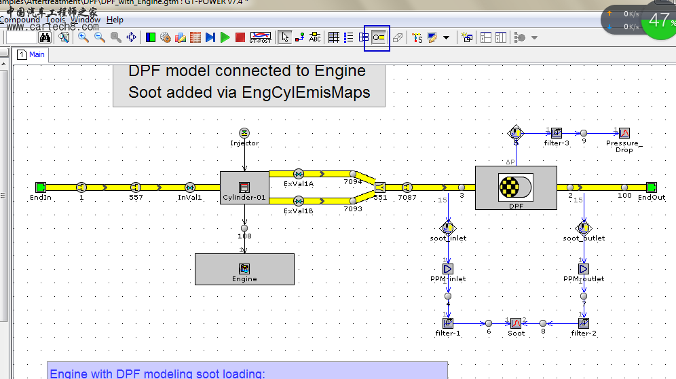Open the magnifier-over-document search tool
The width and height of the screenshot is (676, 379).
pos(64,37)
